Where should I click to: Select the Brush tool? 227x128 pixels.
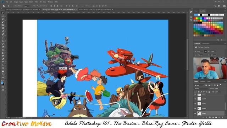3,37
